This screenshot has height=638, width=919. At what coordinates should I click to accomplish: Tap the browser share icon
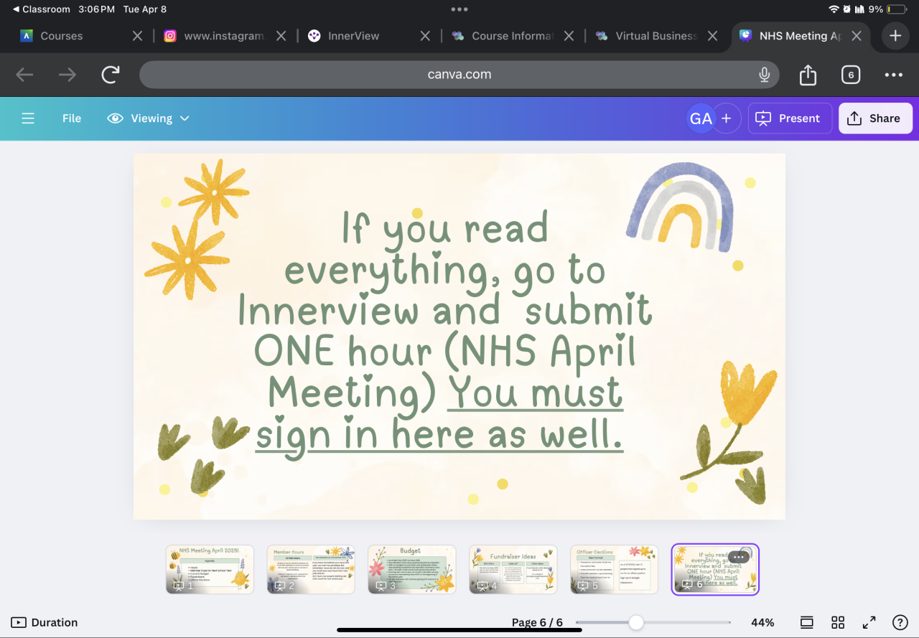pyautogui.click(x=808, y=75)
